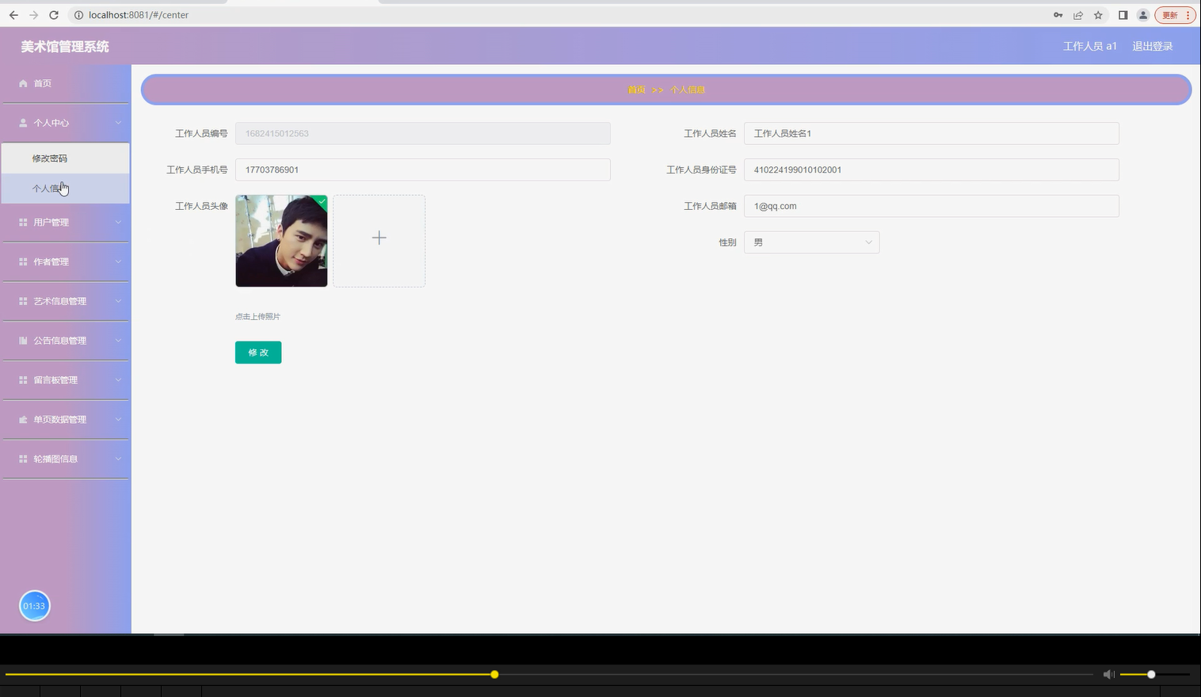Click the share page icon

point(1078,15)
